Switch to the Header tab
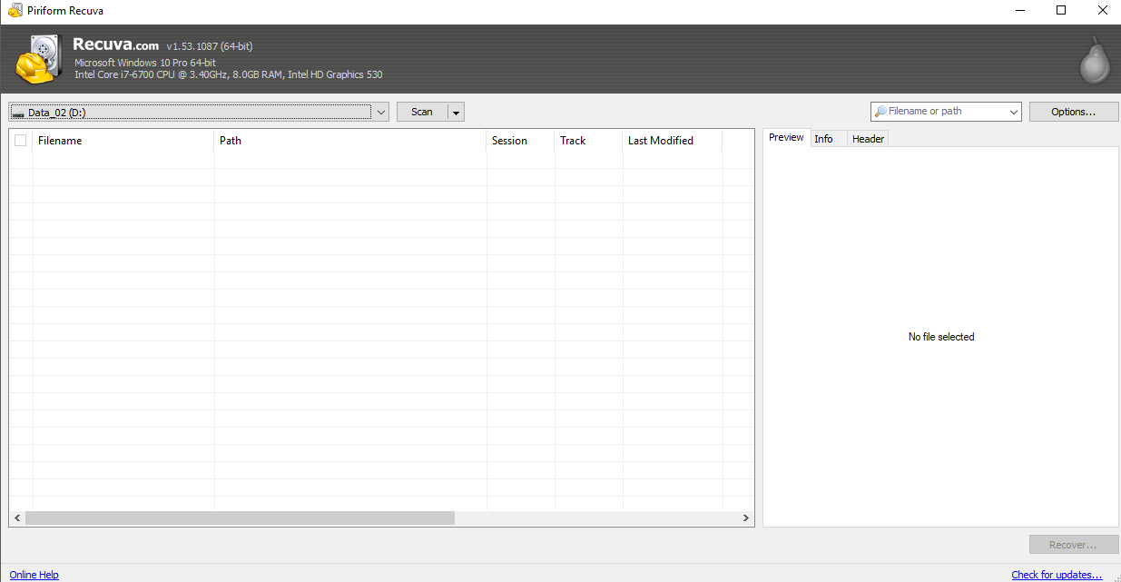 868,139
